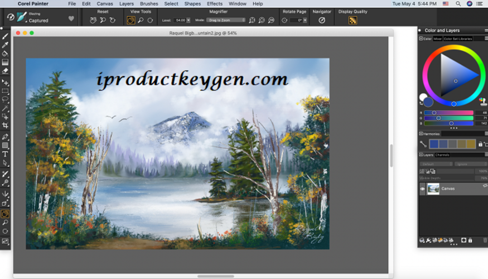Viewport: 488px width, 279px height.
Task: Select the Dropper tool
Action: point(5,45)
